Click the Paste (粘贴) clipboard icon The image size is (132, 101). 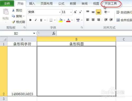click(6, 11)
